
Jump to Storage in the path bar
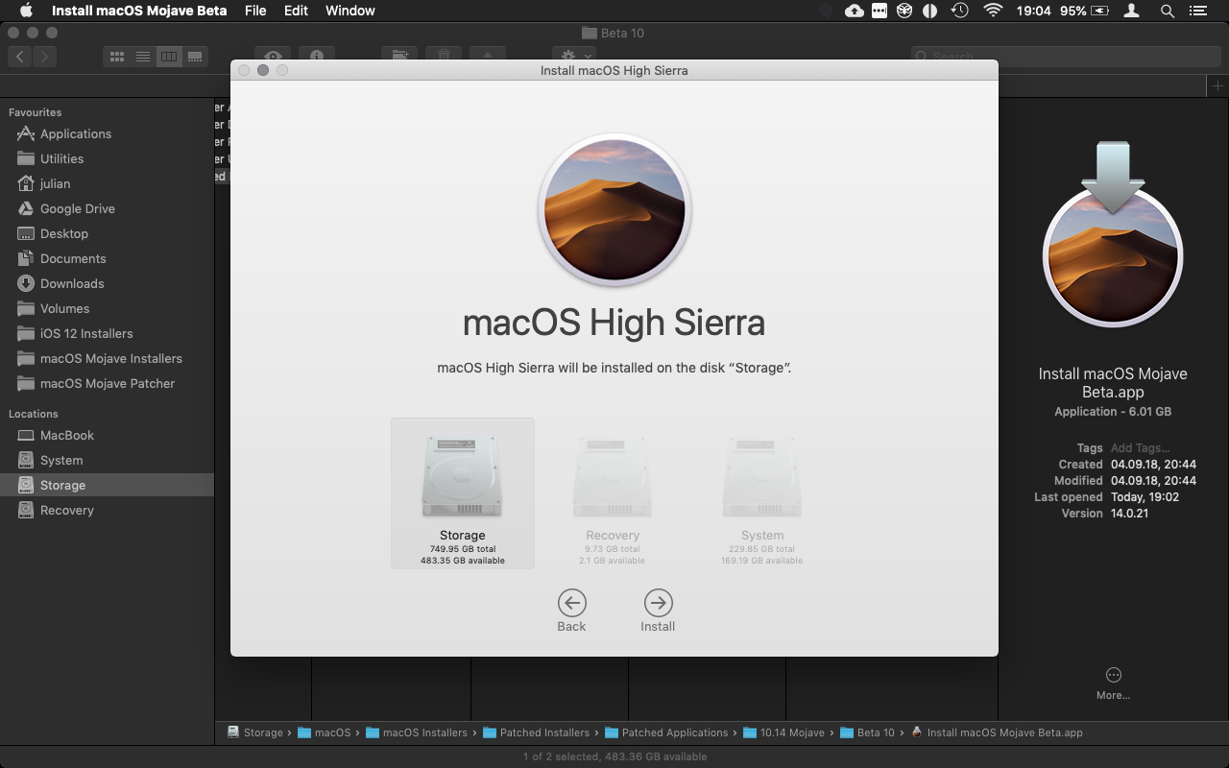coord(254,732)
